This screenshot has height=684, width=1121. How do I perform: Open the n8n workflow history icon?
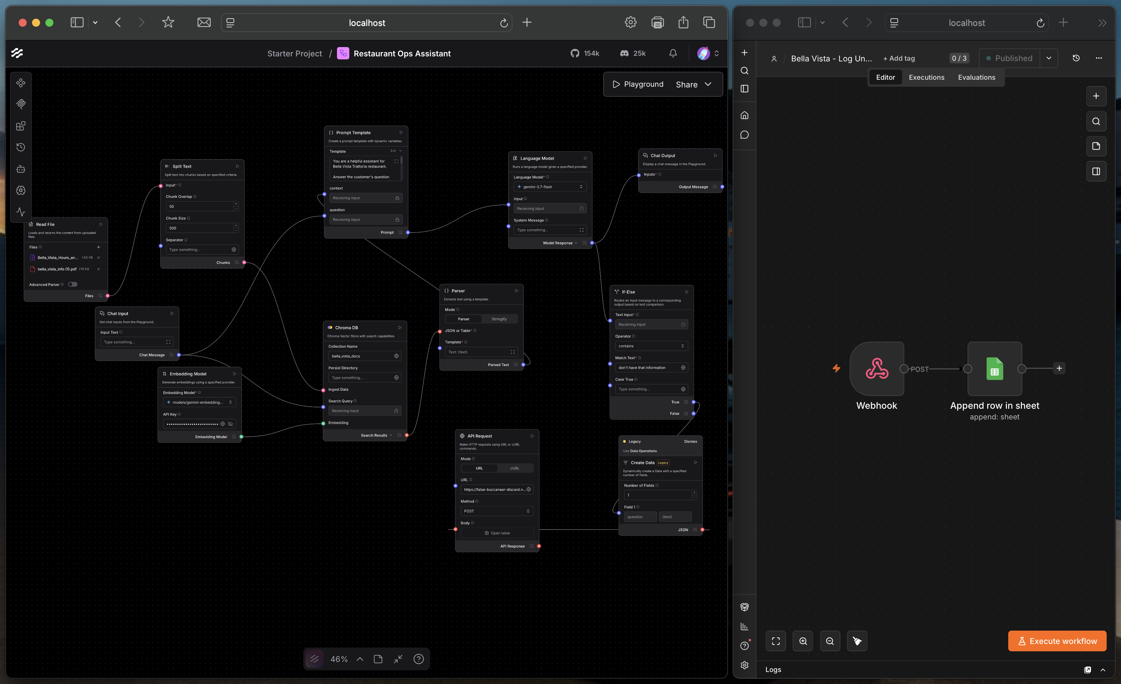tap(1076, 58)
